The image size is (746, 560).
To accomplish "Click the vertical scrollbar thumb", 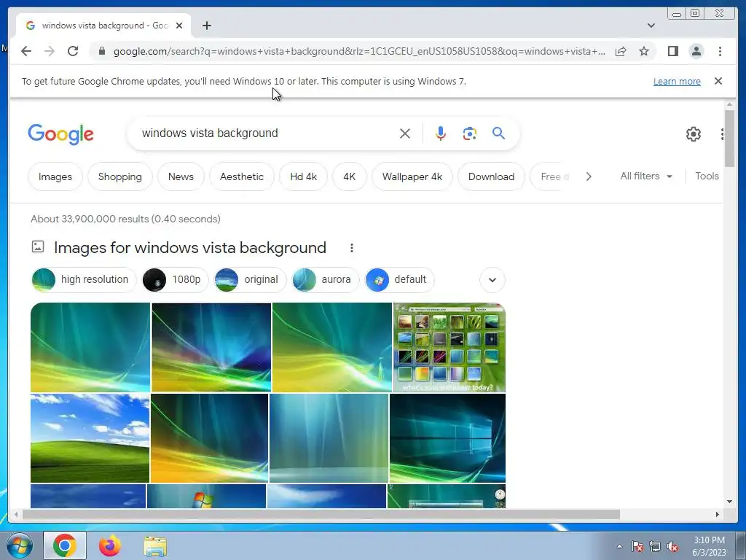I will pos(729,138).
